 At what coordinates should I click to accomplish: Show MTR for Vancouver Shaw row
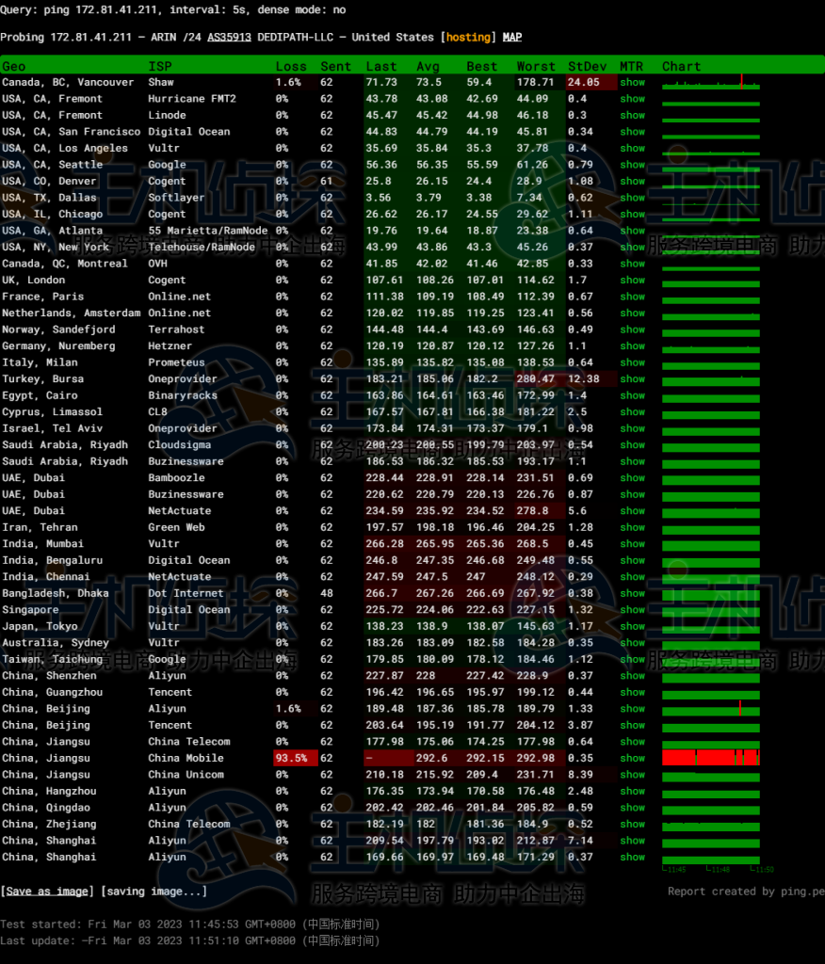click(x=632, y=83)
